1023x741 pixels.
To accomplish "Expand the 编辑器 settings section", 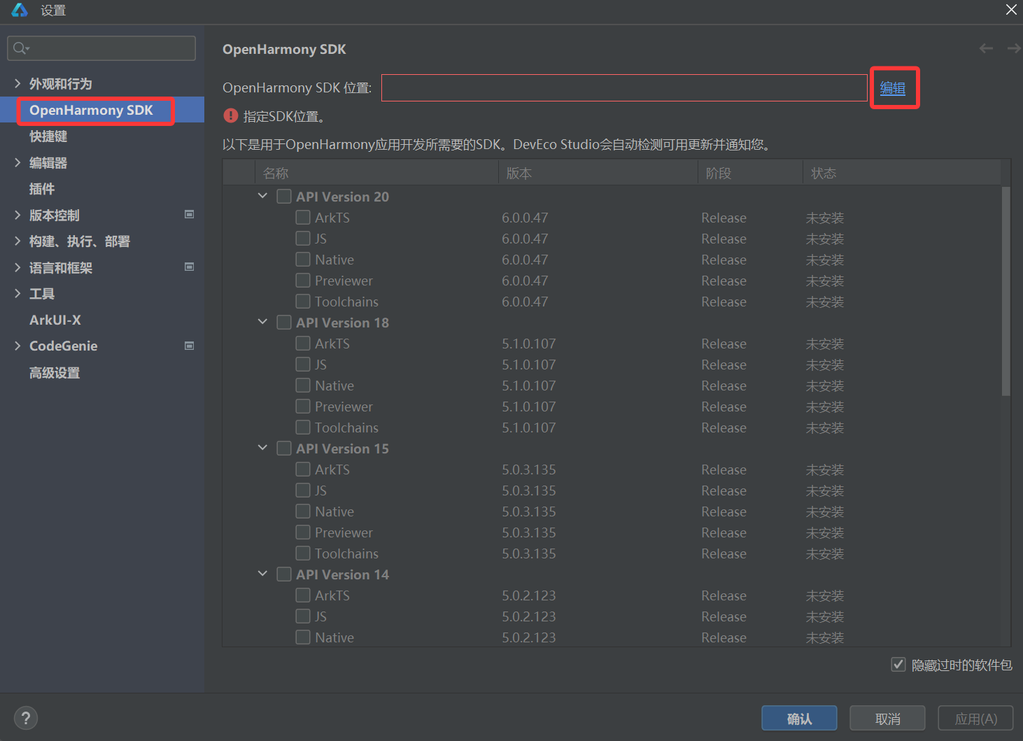I will coord(17,162).
